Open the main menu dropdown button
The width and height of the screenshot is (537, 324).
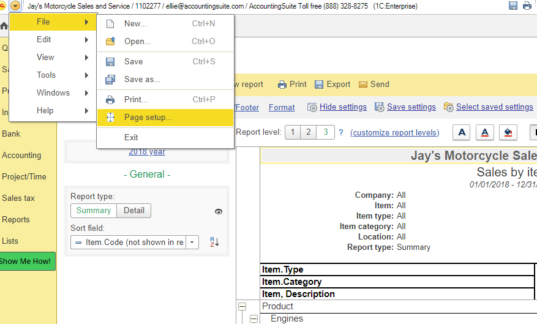click(x=15, y=6)
